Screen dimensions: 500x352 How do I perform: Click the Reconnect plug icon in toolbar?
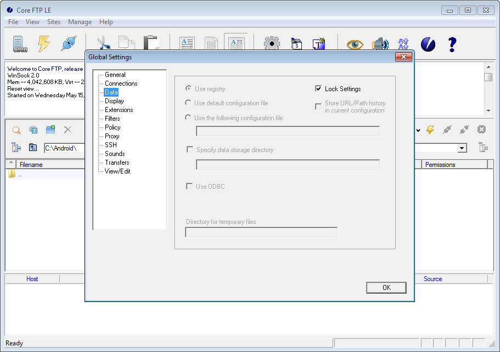point(69,43)
